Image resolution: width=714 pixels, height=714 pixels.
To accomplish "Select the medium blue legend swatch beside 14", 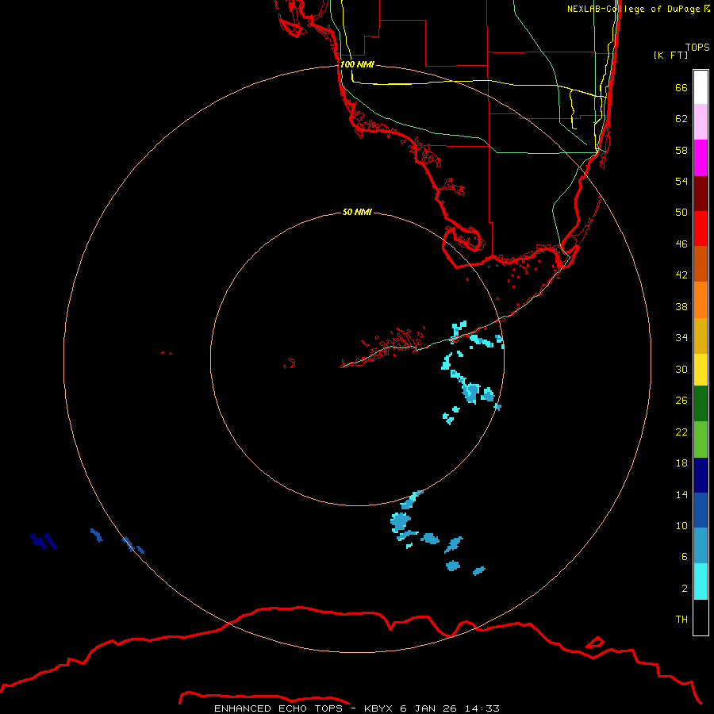I will 701,546.
